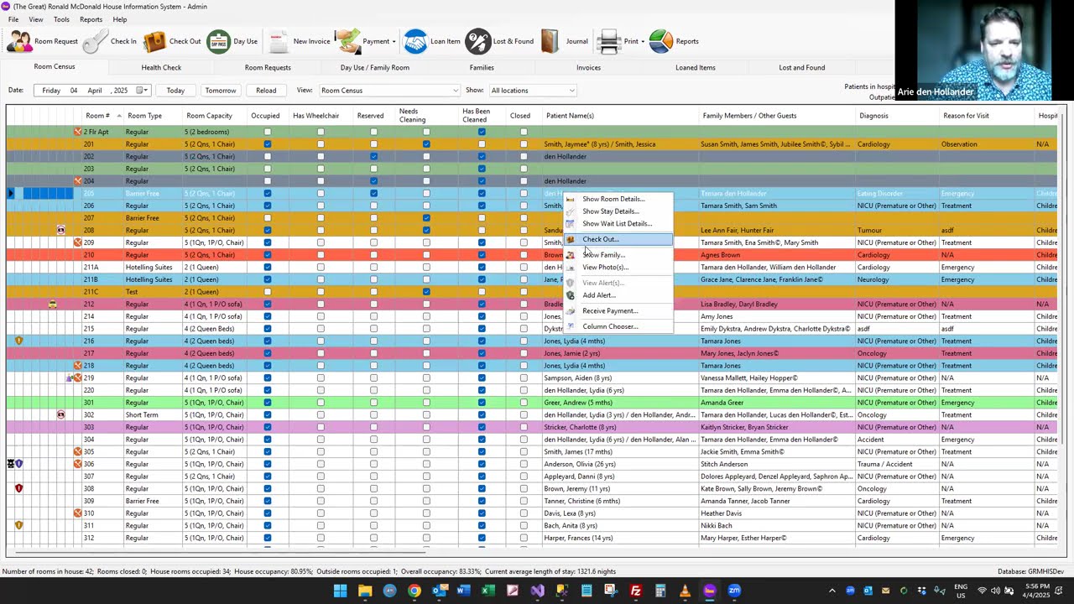1074x604 pixels.
Task: Click the Print printer icon
Action: (609, 41)
